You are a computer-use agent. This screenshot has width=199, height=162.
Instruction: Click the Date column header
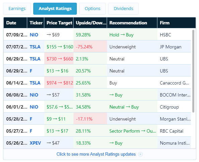(x=15, y=23)
